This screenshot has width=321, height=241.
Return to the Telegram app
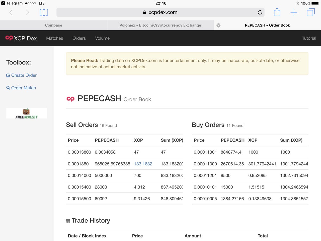(x=12, y=3)
